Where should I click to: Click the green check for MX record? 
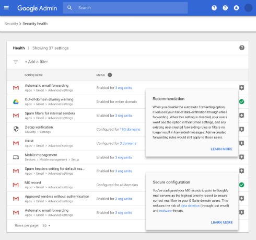(241, 185)
